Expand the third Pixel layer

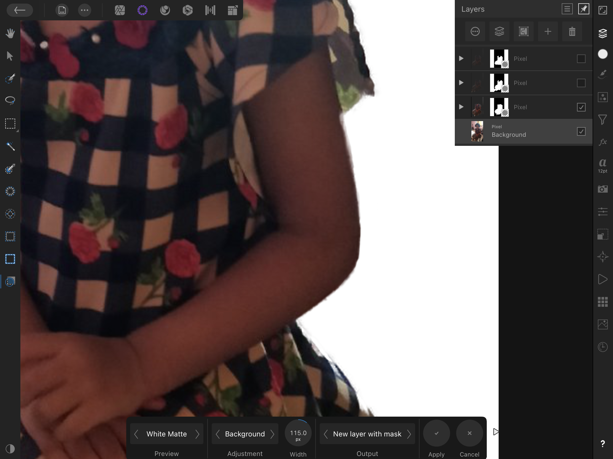pos(461,107)
